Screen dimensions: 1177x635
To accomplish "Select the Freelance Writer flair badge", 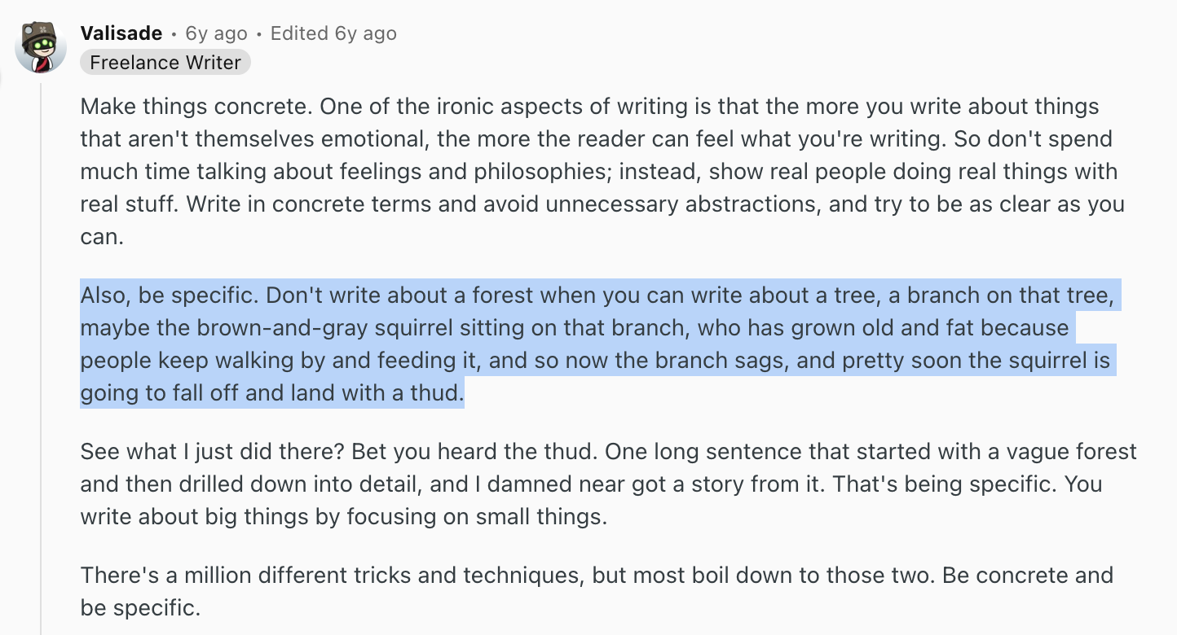I will pos(165,63).
